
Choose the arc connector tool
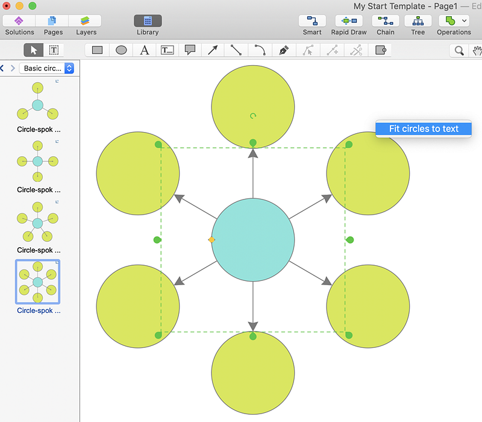[x=260, y=51]
